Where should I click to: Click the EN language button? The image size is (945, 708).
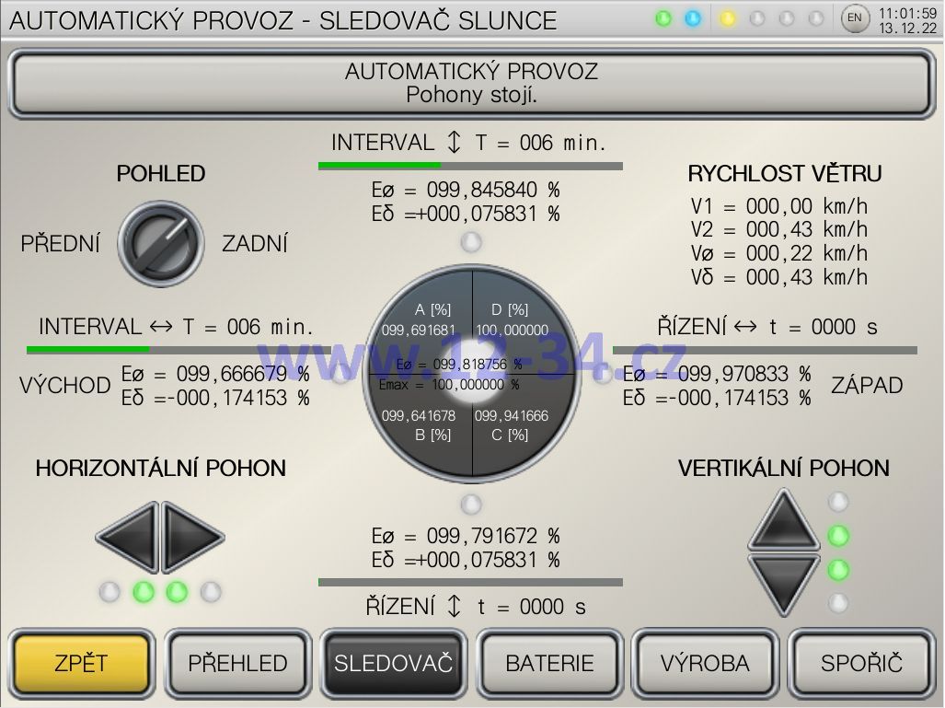[x=855, y=18]
